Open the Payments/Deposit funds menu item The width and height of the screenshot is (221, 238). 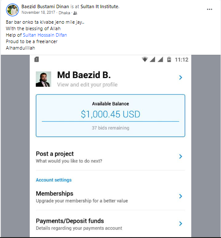tap(110, 224)
